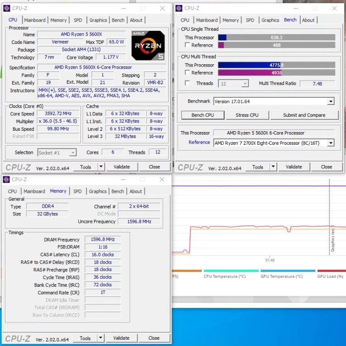Switch to Mainboard tab in CPU window

[x=35, y=20]
